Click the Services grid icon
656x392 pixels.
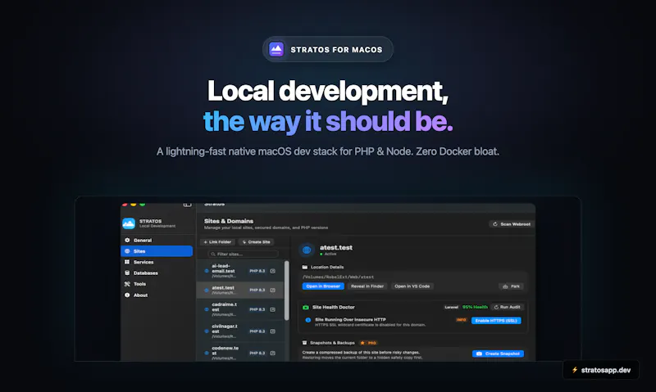127,262
